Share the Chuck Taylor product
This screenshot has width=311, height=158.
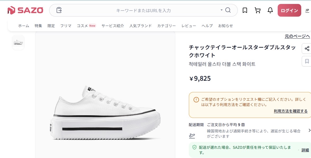click(x=307, y=49)
